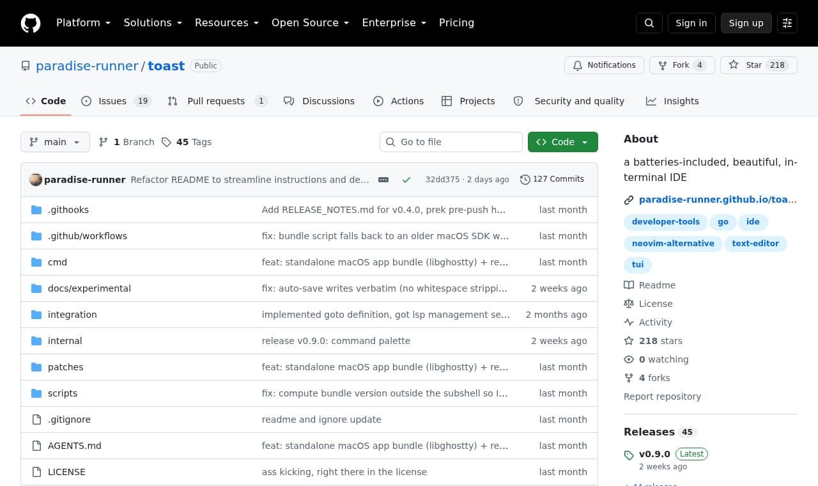
Task: Expand the Resources menu
Action: (x=227, y=23)
